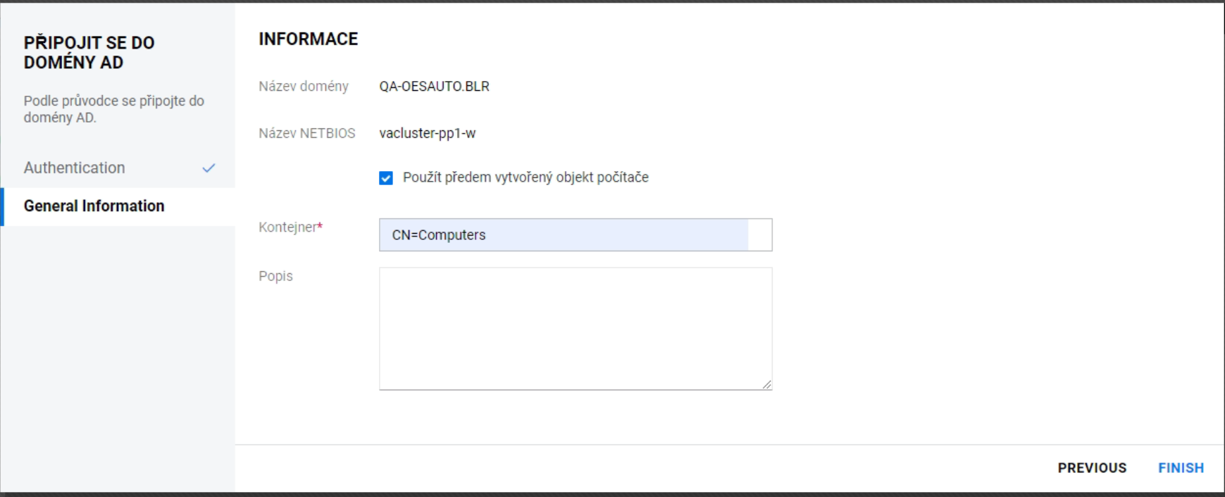Image resolution: width=1225 pixels, height=497 pixels.
Task: Select the QA-OESAUTO.BLR domain name value
Action: [434, 87]
